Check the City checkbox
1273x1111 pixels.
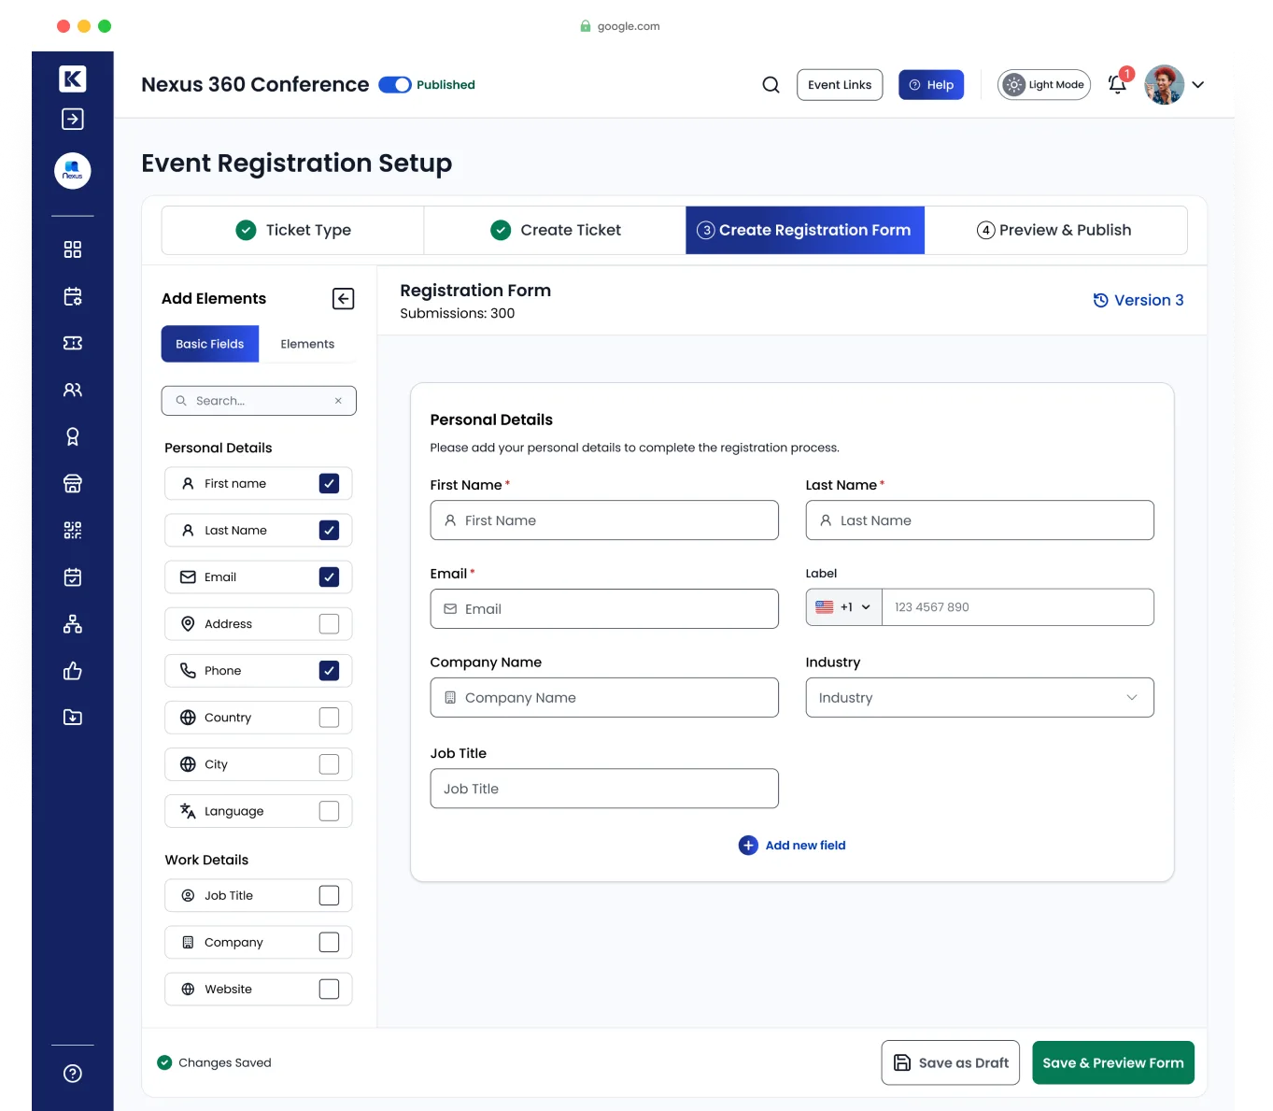pos(329,763)
